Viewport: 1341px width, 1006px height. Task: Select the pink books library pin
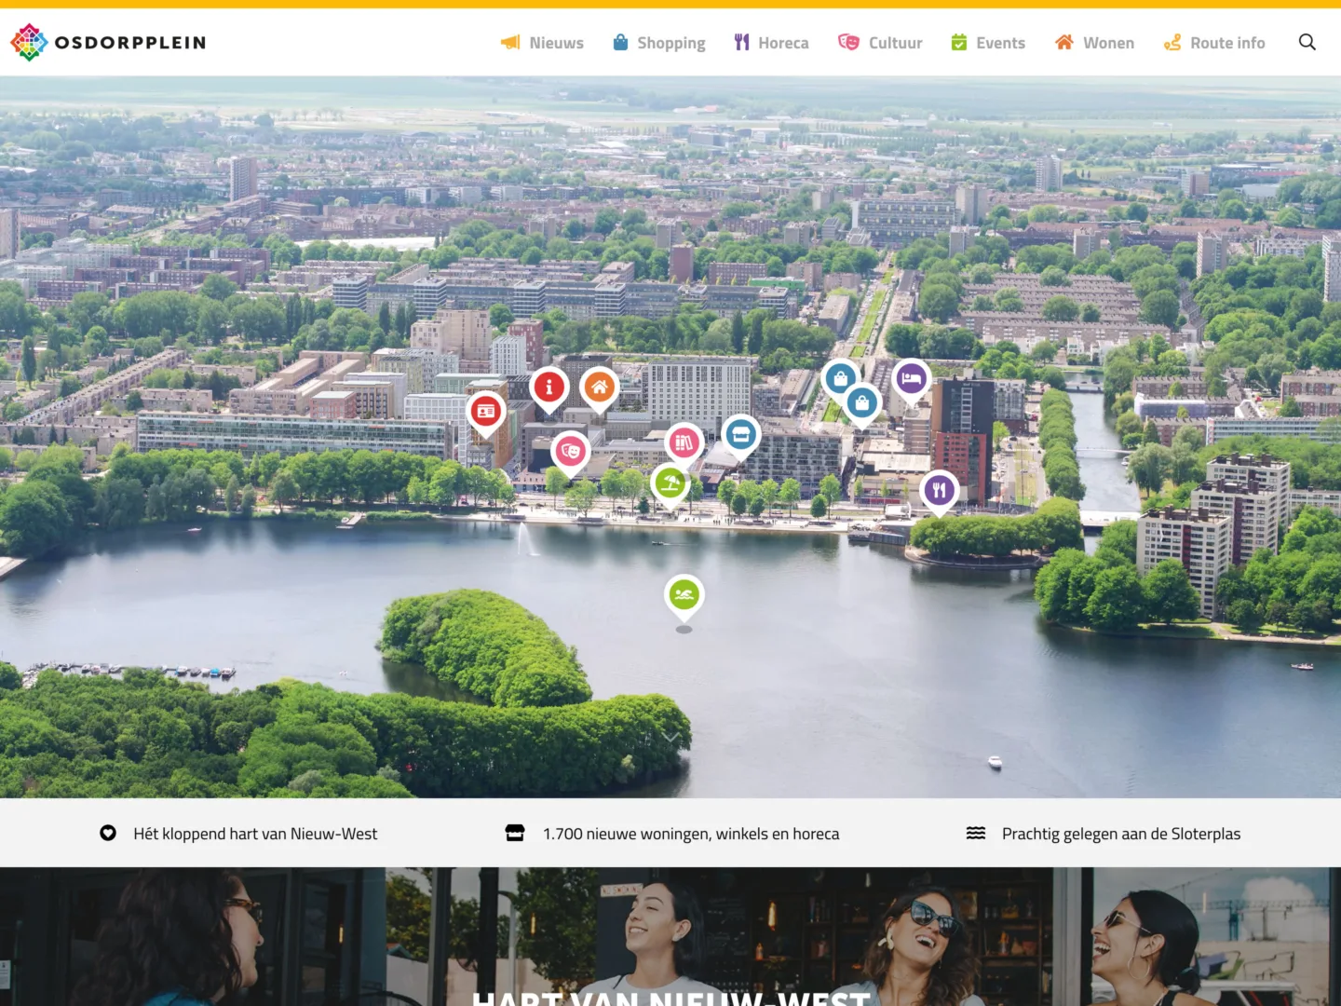click(684, 442)
